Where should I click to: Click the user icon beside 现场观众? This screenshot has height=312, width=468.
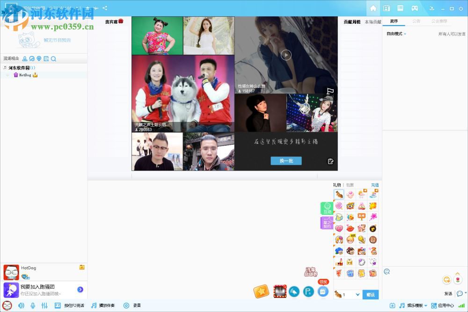(x=25, y=59)
